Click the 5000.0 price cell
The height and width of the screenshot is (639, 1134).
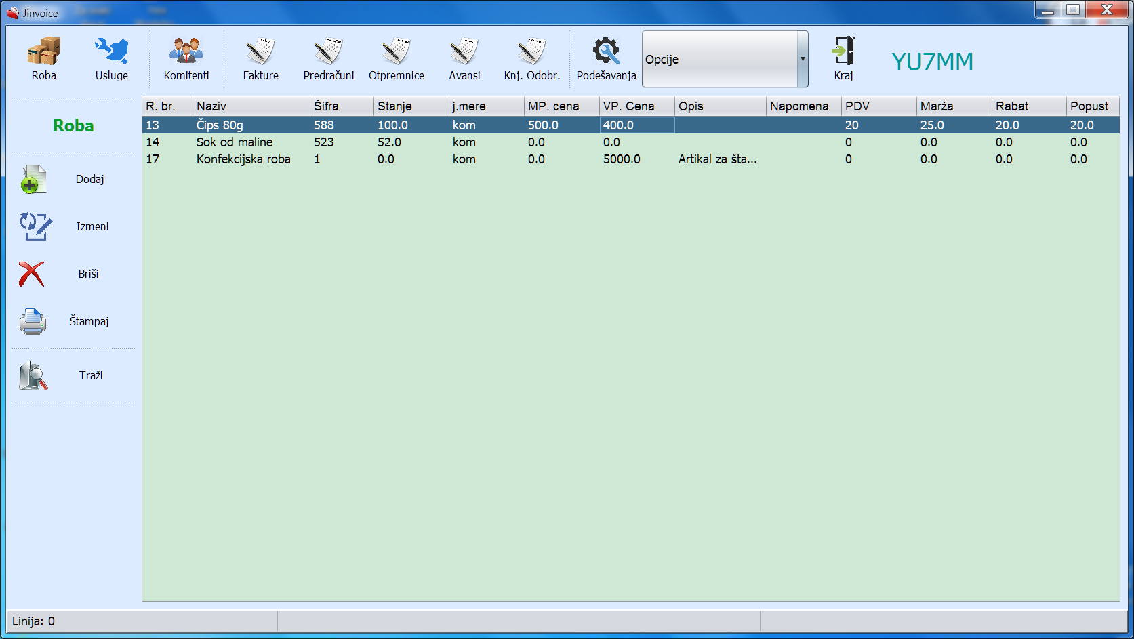click(x=637, y=159)
